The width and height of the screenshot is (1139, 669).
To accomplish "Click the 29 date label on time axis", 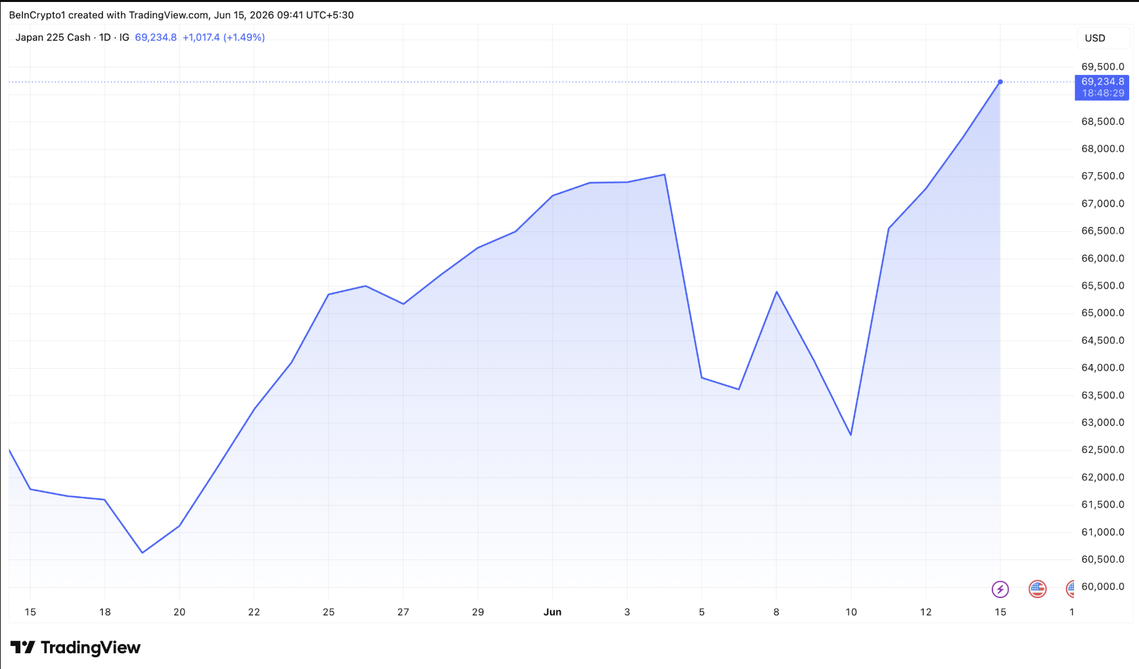I will pos(478,612).
